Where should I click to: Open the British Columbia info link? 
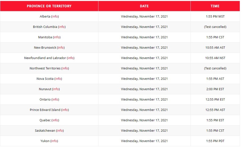tap(62, 27)
